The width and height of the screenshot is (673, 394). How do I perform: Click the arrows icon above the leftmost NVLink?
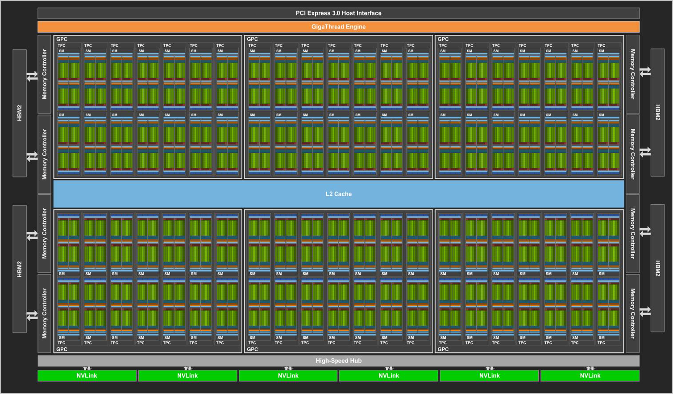coord(87,368)
